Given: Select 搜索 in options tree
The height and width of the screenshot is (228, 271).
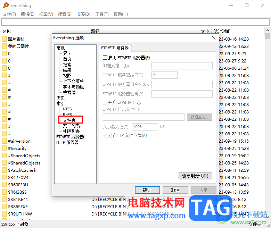Looking at the screenshot, I should pyautogui.click(x=67, y=65).
